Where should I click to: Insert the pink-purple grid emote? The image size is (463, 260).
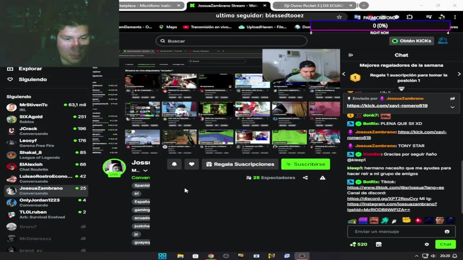point(363,220)
